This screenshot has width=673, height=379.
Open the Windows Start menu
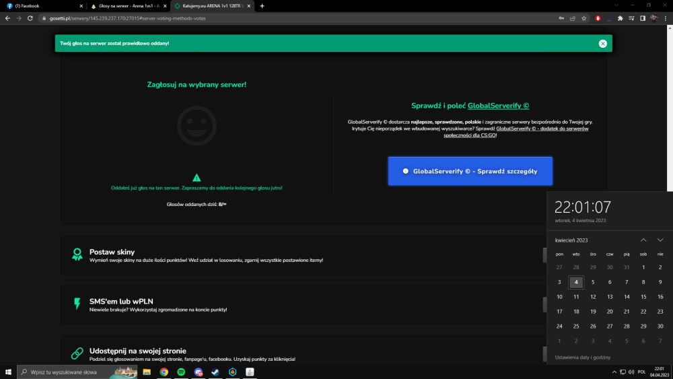point(8,372)
